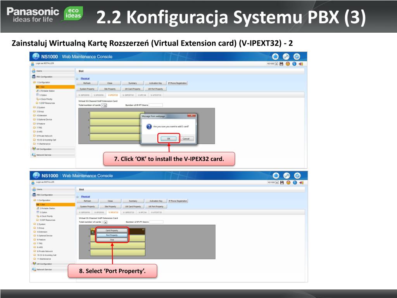The height and width of the screenshot is (298, 397).
Task: Click the orange round icon in the console with the dialog
Action: [288, 64]
